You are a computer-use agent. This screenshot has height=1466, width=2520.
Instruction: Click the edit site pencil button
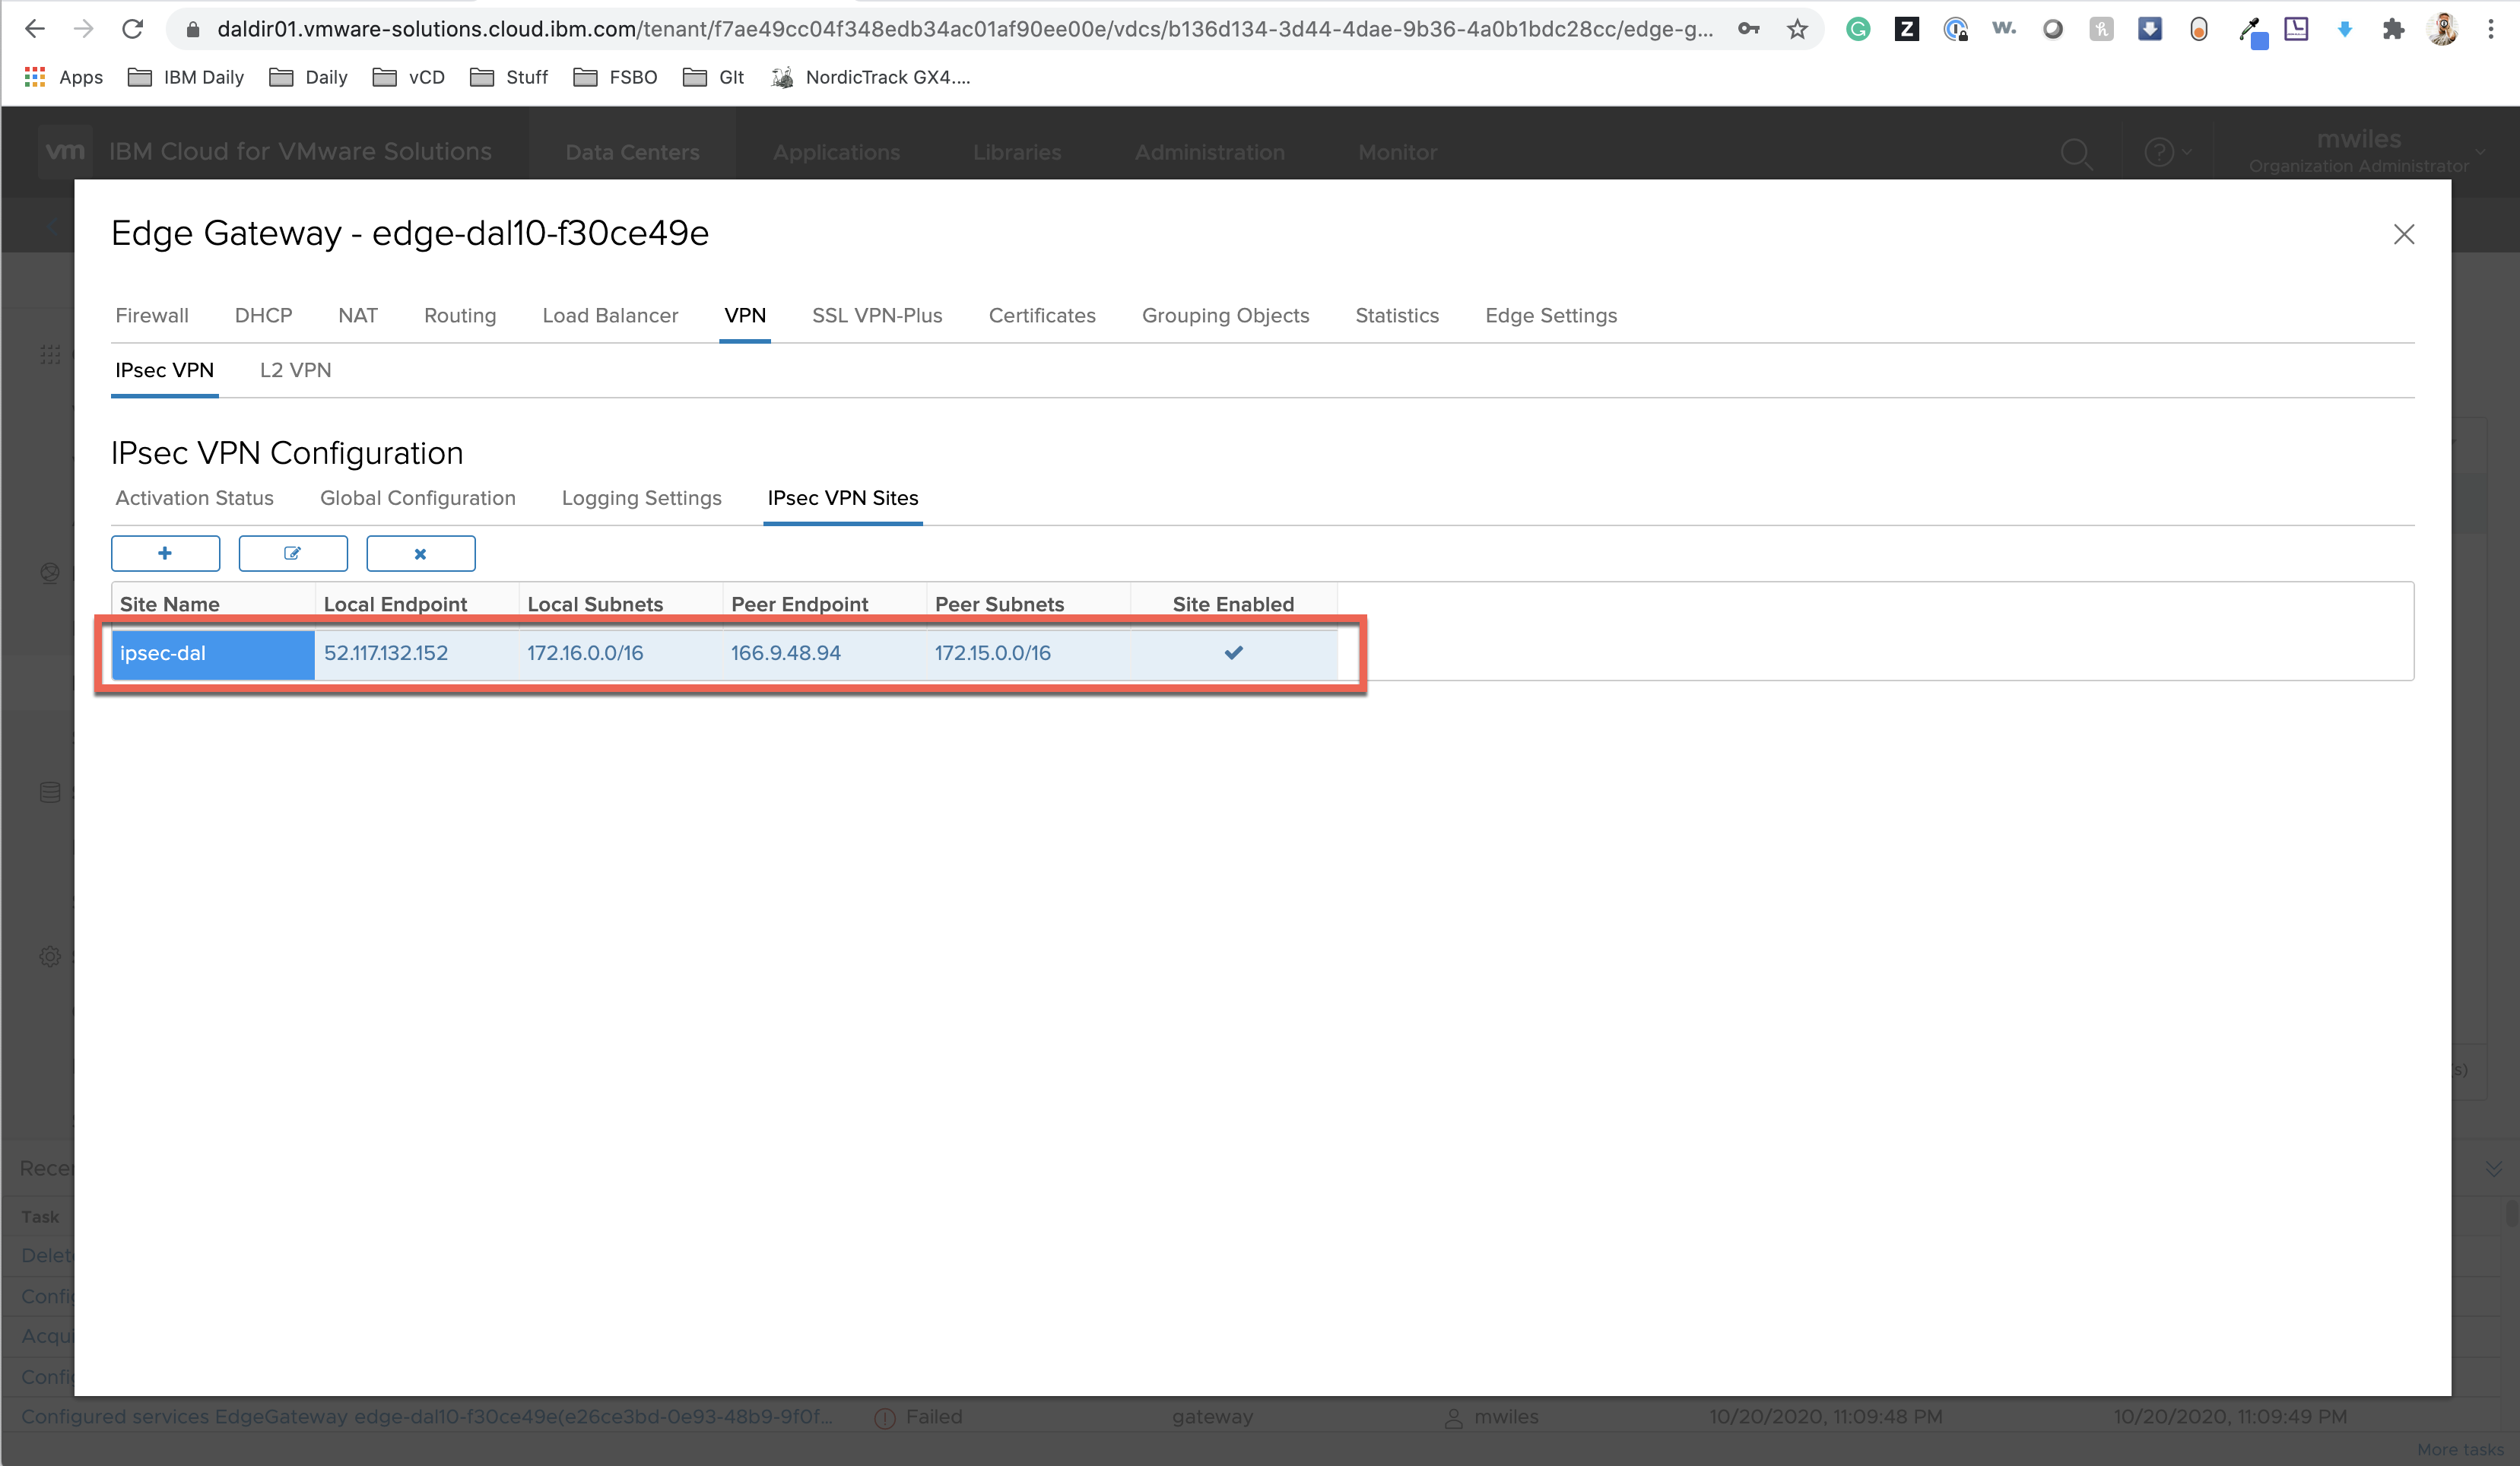(x=293, y=553)
